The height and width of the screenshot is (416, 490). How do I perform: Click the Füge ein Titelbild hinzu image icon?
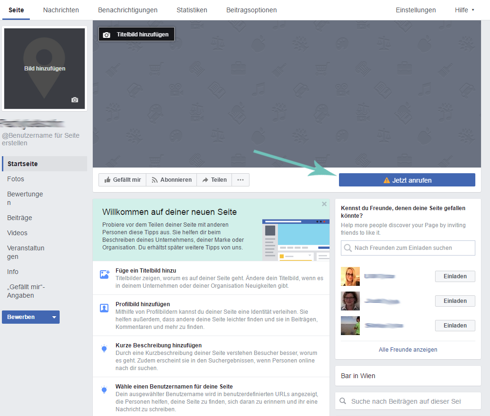(x=104, y=274)
